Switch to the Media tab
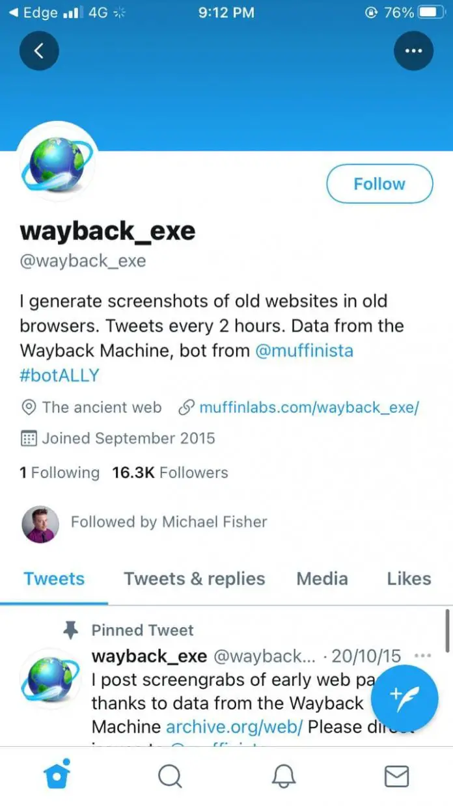This screenshot has height=806, width=453. (322, 578)
